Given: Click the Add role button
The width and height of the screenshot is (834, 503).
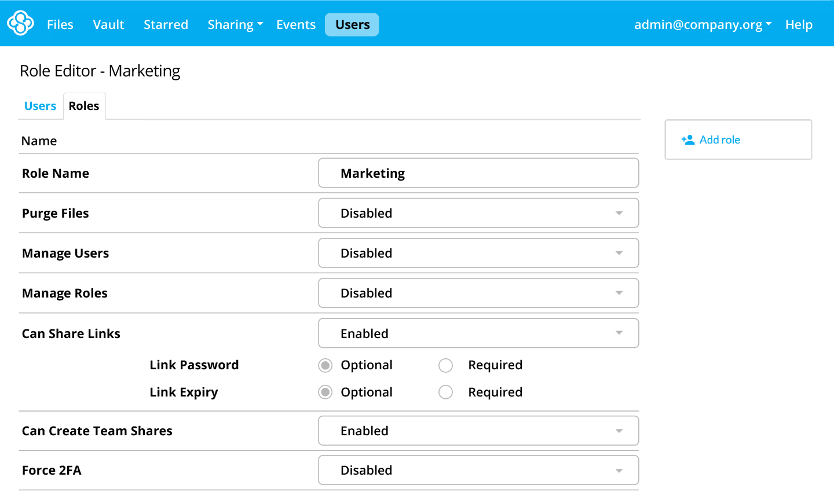Looking at the screenshot, I should 738,139.
